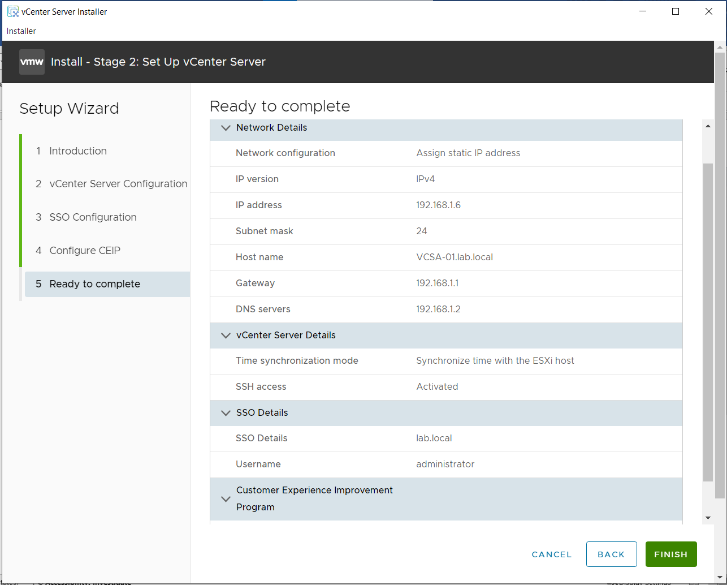Open the Installer menu
Image resolution: width=727 pixels, height=585 pixels.
21,31
